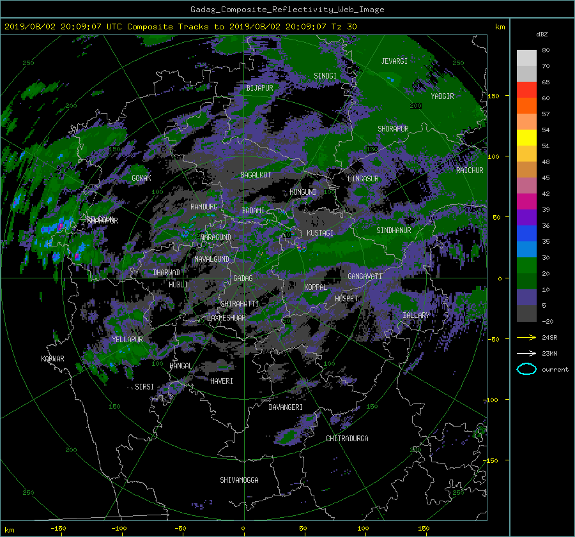The width and height of the screenshot is (575, 537).
Task: Click the BADAMI city label
Action: click(253, 211)
